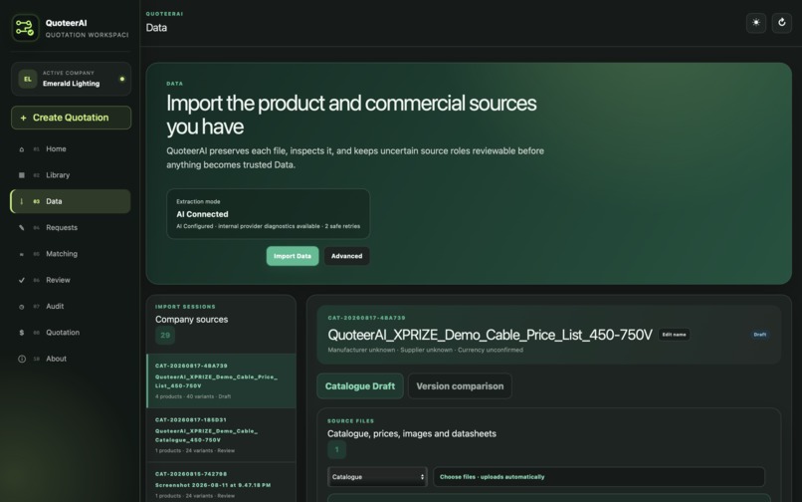This screenshot has width=802, height=502.
Task: Click the Quotation dollar icon
Action: (x=22, y=333)
